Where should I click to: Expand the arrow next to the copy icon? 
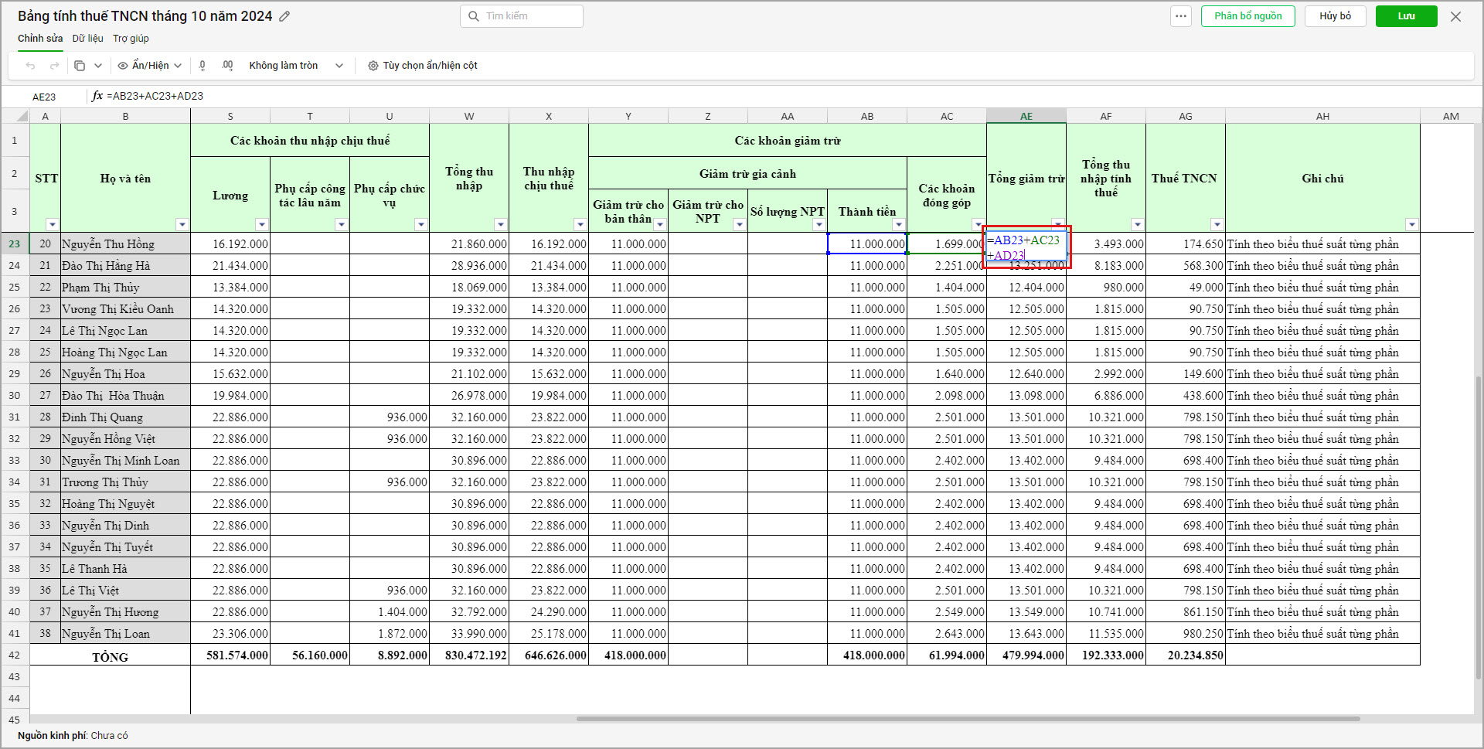click(98, 66)
